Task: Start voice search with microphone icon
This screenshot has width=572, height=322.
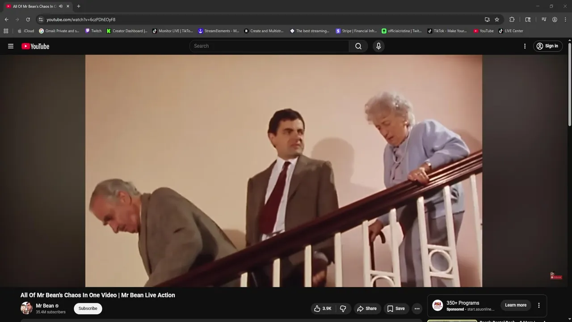Action: [x=379, y=46]
